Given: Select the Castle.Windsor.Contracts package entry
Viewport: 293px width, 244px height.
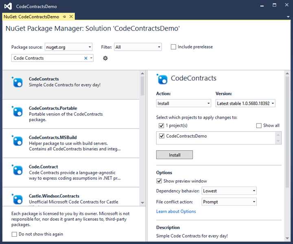Looking at the screenshot, I should (x=71, y=197).
